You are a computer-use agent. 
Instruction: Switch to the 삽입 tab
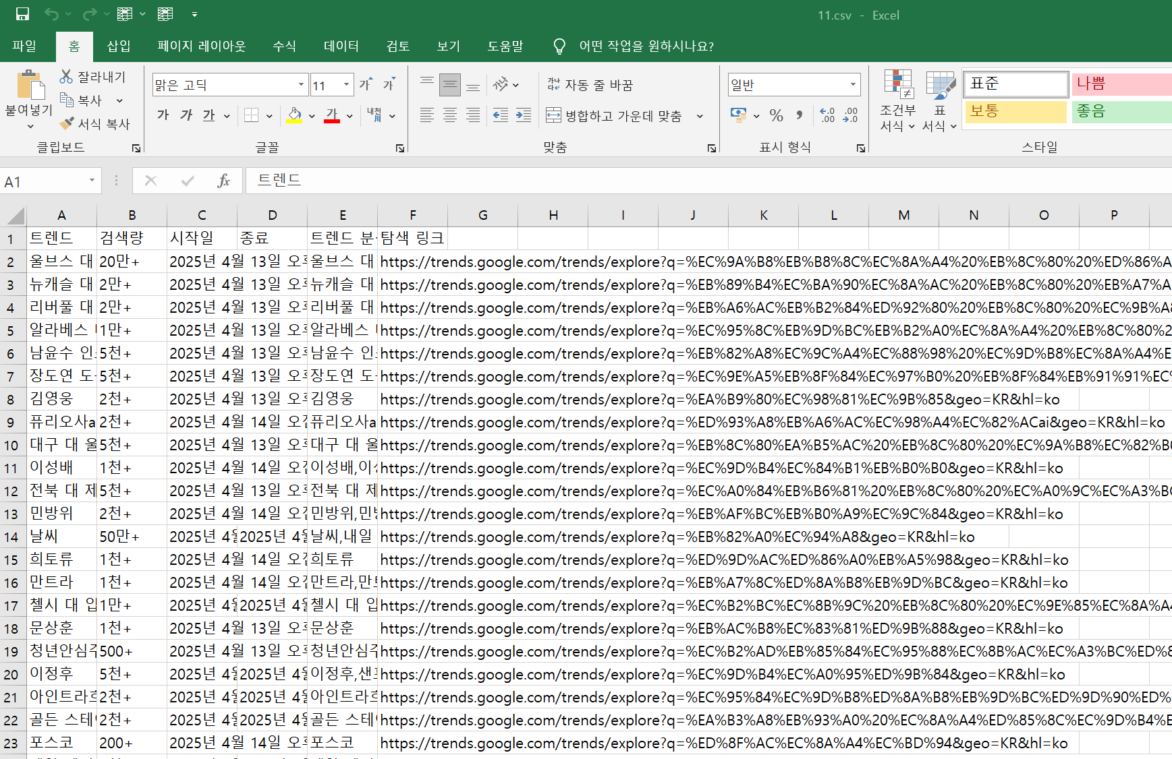[119, 46]
